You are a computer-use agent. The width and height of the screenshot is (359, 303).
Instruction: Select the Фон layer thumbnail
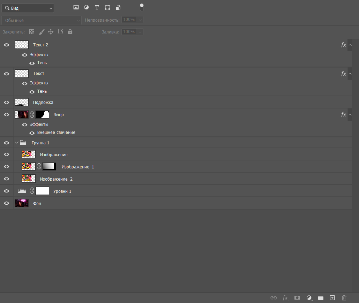tap(22, 203)
